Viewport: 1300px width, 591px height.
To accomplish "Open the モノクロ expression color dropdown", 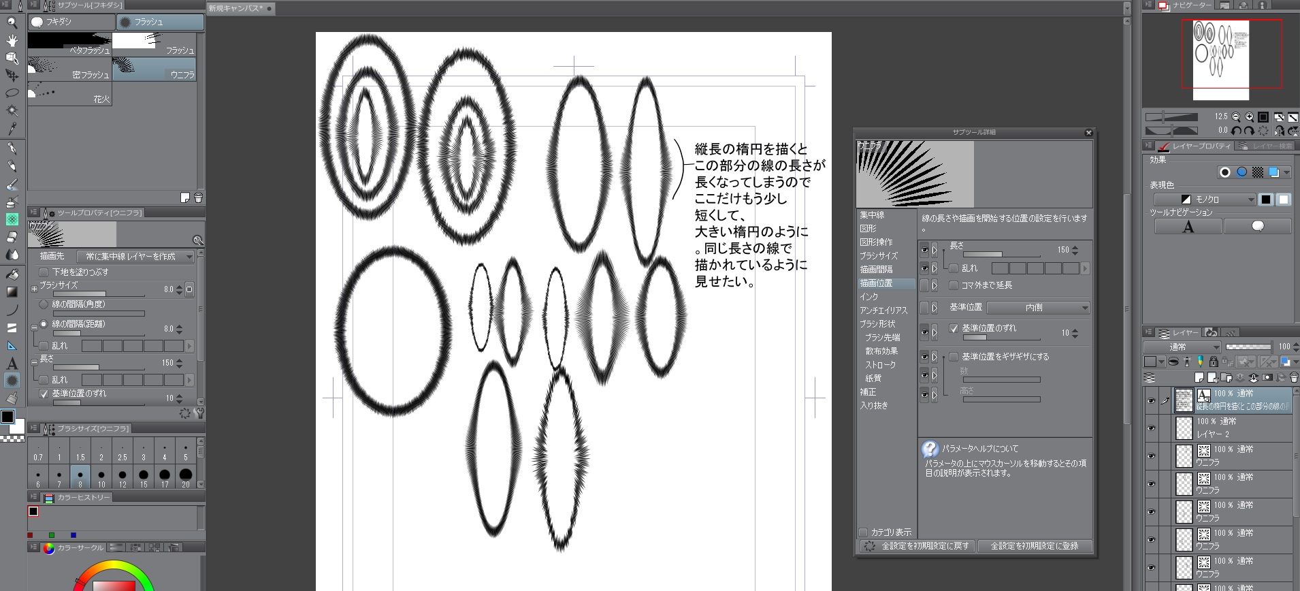I will (x=1205, y=199).
